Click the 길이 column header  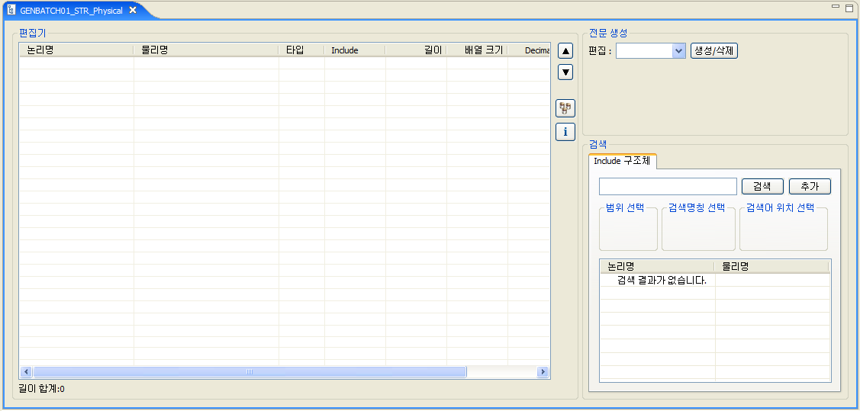tap(417, 50)
